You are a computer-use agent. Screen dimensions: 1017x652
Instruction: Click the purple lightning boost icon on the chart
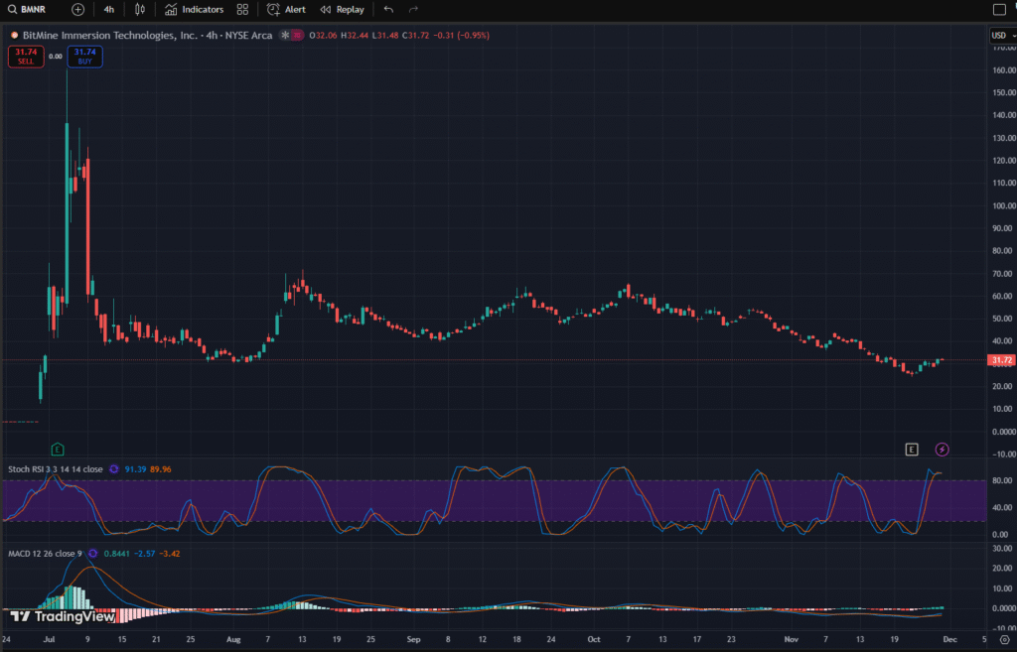(942, 449)
